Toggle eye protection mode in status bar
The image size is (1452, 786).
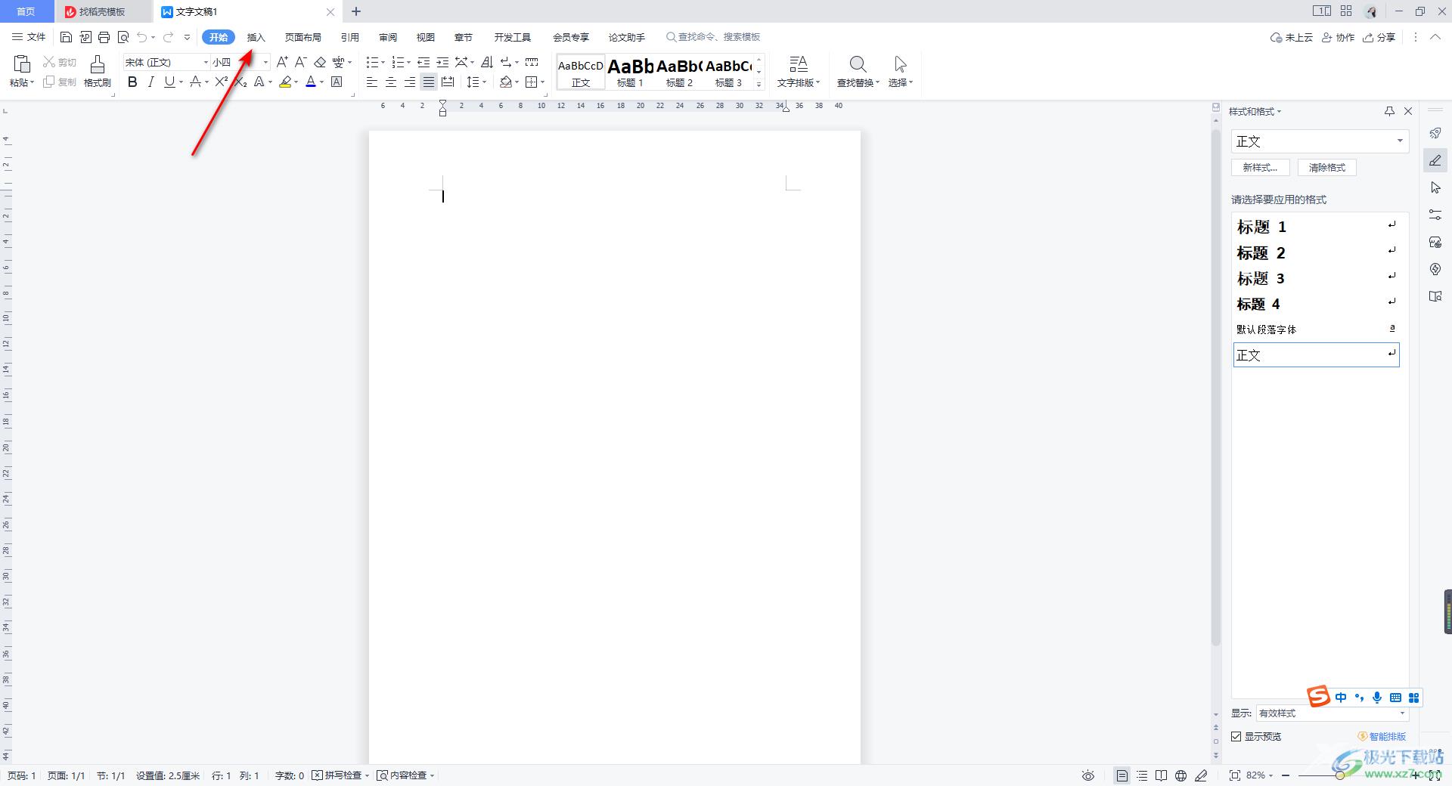coord(1088,775)
